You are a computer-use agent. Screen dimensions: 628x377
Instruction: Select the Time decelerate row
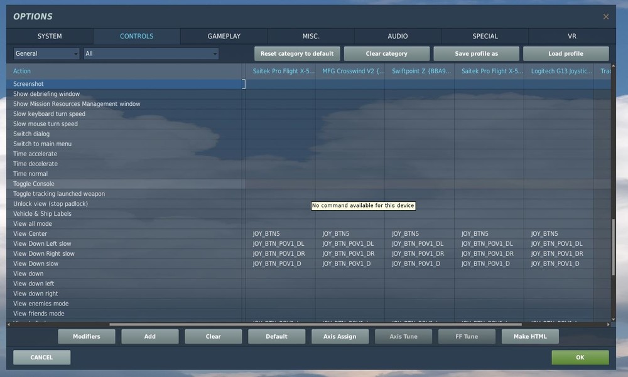(x=124, y=164)
